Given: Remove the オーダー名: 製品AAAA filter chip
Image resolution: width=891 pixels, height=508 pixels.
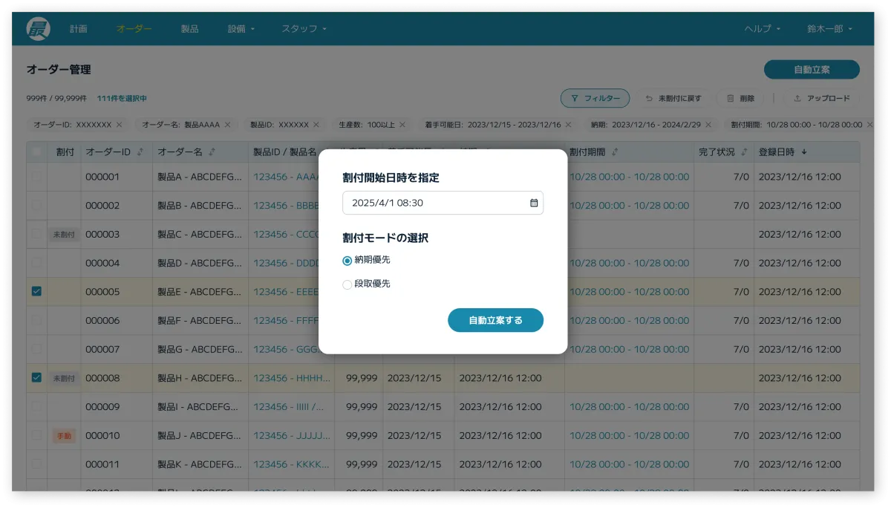Looking at the screenshot, I should pos(227,125).
